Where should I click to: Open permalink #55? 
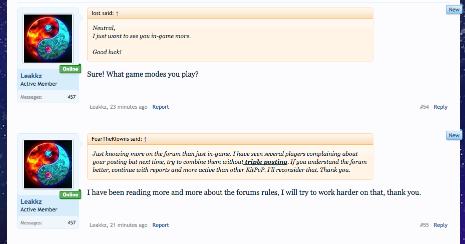point(424,225)
